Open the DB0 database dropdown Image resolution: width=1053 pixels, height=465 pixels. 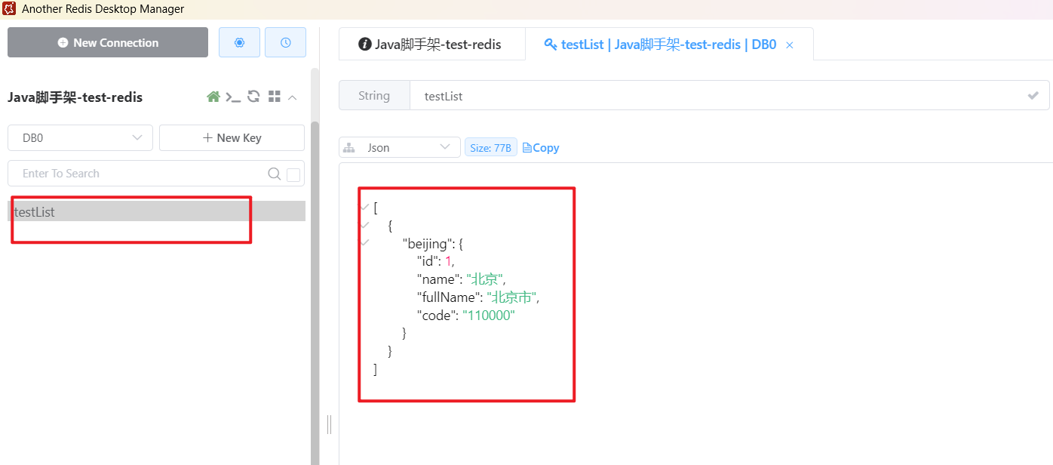pos(80,138)
